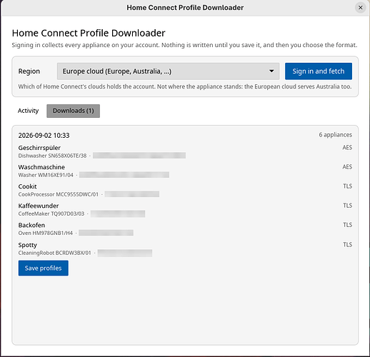Select the Geschirrspüler appliance name

pyautogui.click(x=39, y=148)
